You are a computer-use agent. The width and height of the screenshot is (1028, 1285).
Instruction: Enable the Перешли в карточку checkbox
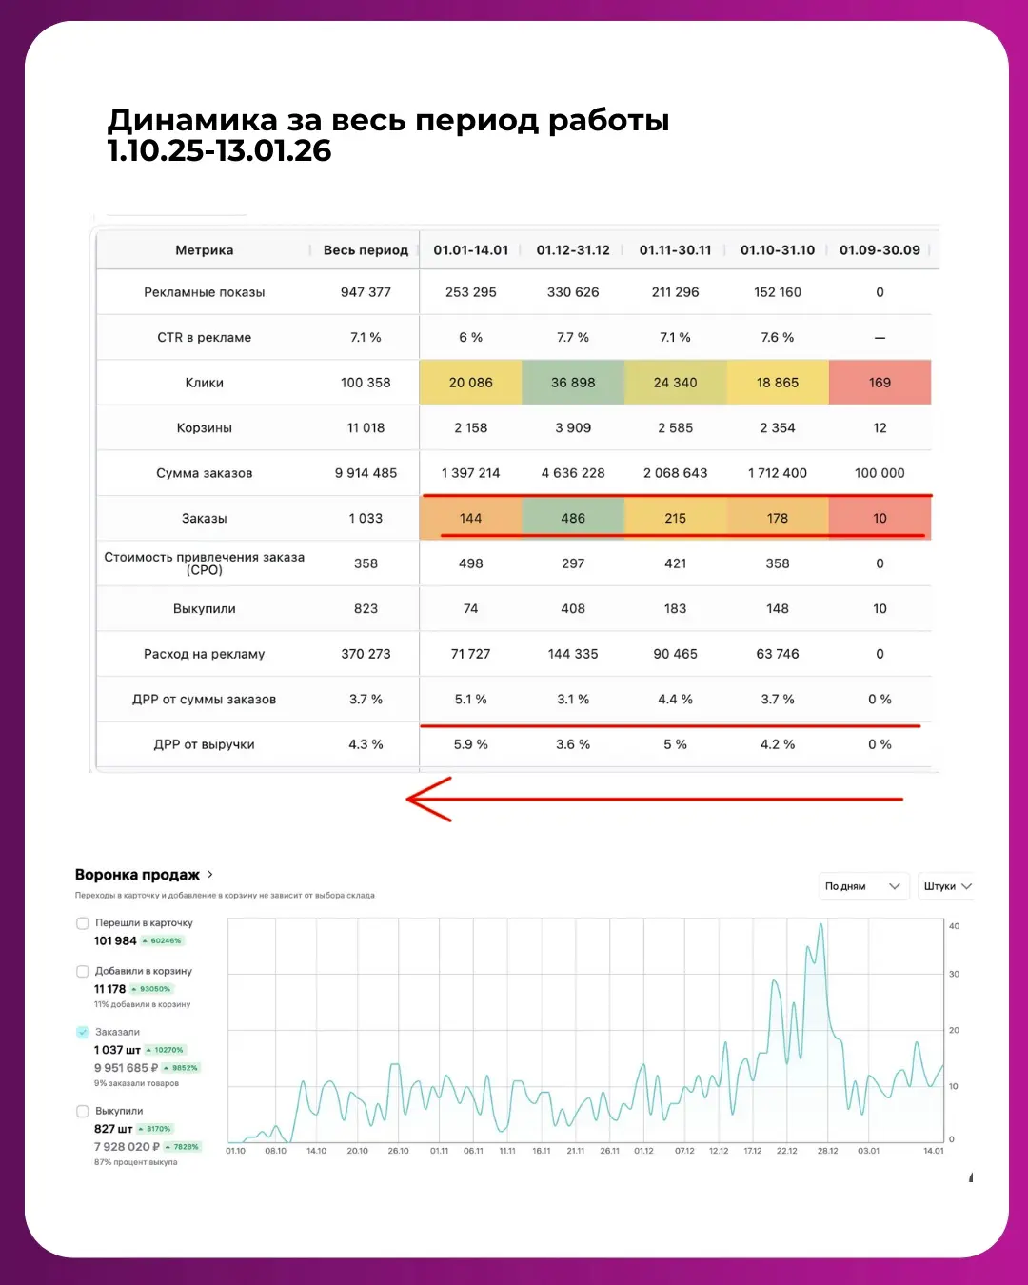coord(83,923)
